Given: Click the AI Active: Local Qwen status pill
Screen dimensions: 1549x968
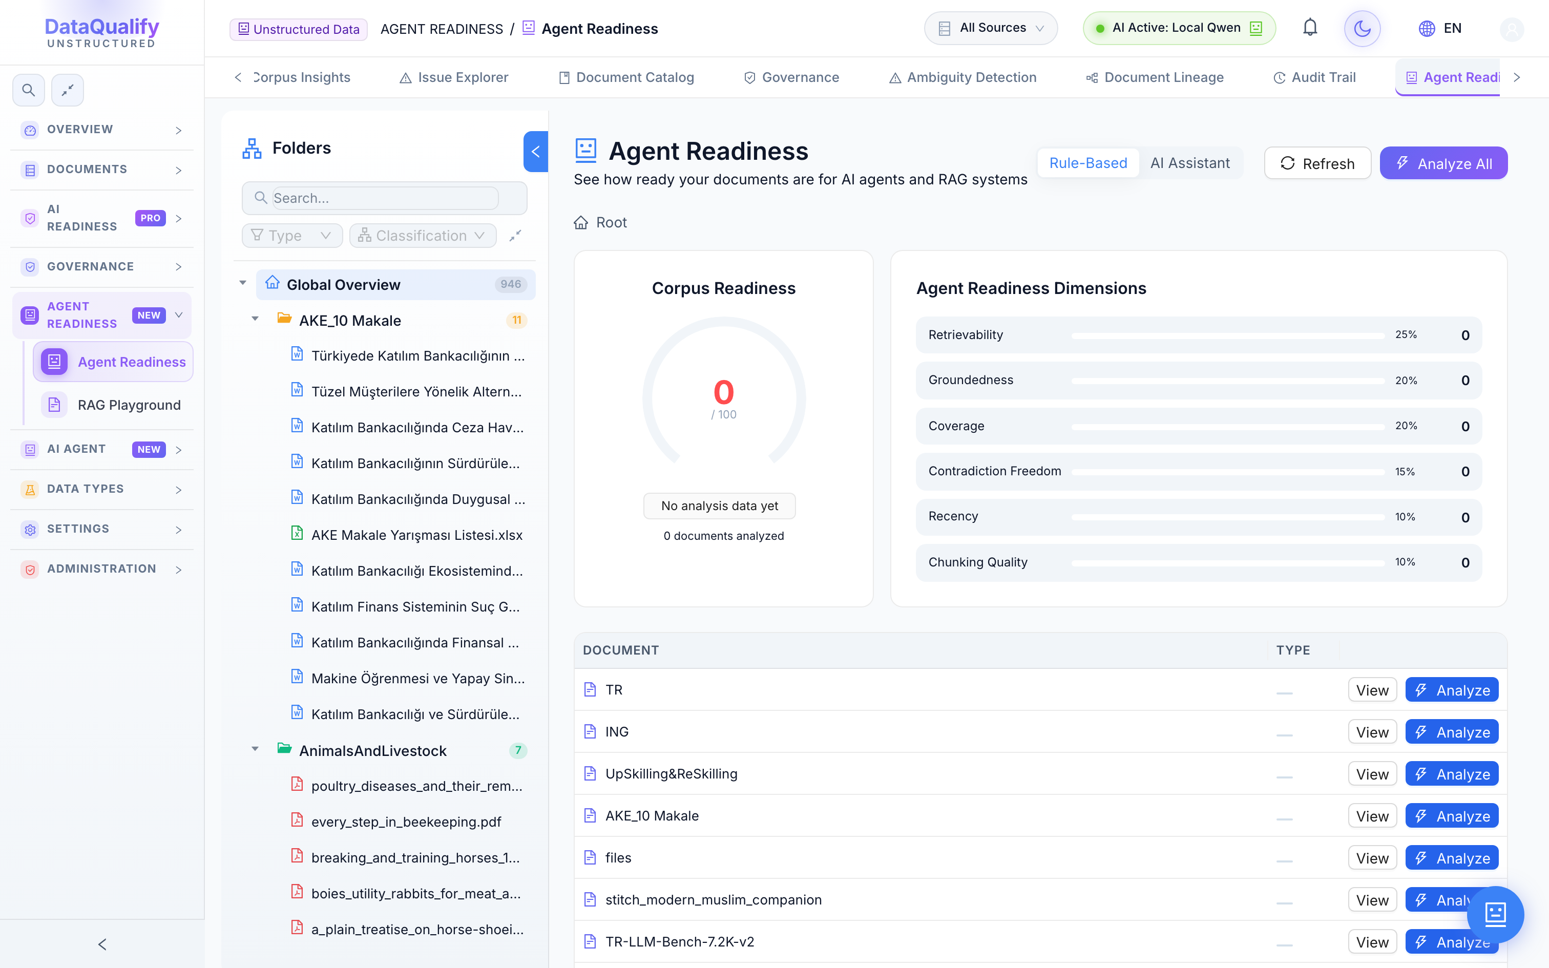Looking at the screenshot, I should 1178,28.
